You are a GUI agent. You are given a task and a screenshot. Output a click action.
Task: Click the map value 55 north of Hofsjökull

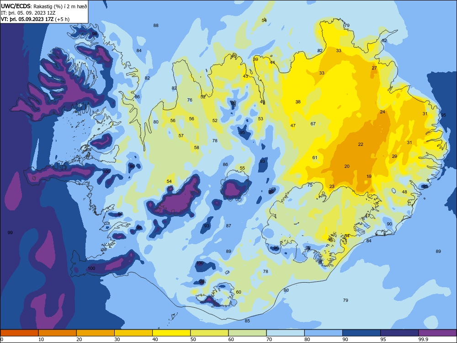tap(242, 168)
